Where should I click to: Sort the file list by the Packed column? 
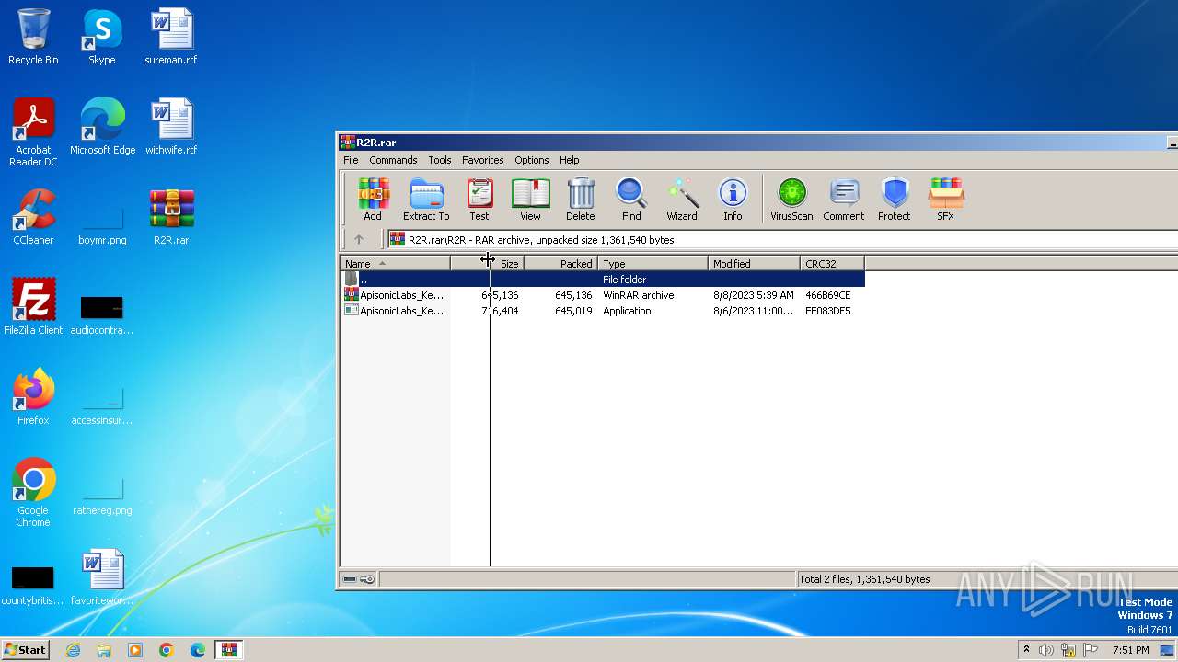tap(560, 264)
